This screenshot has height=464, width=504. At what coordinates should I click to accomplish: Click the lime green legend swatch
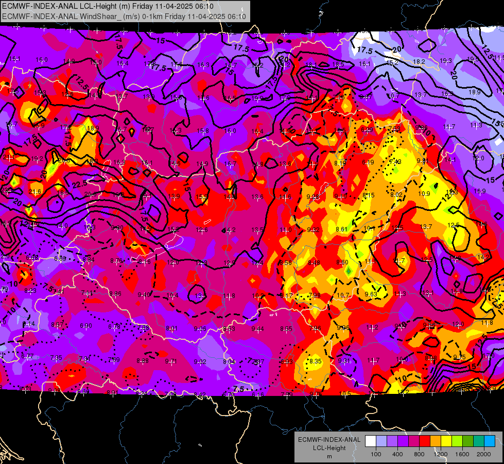click(457, 441)
